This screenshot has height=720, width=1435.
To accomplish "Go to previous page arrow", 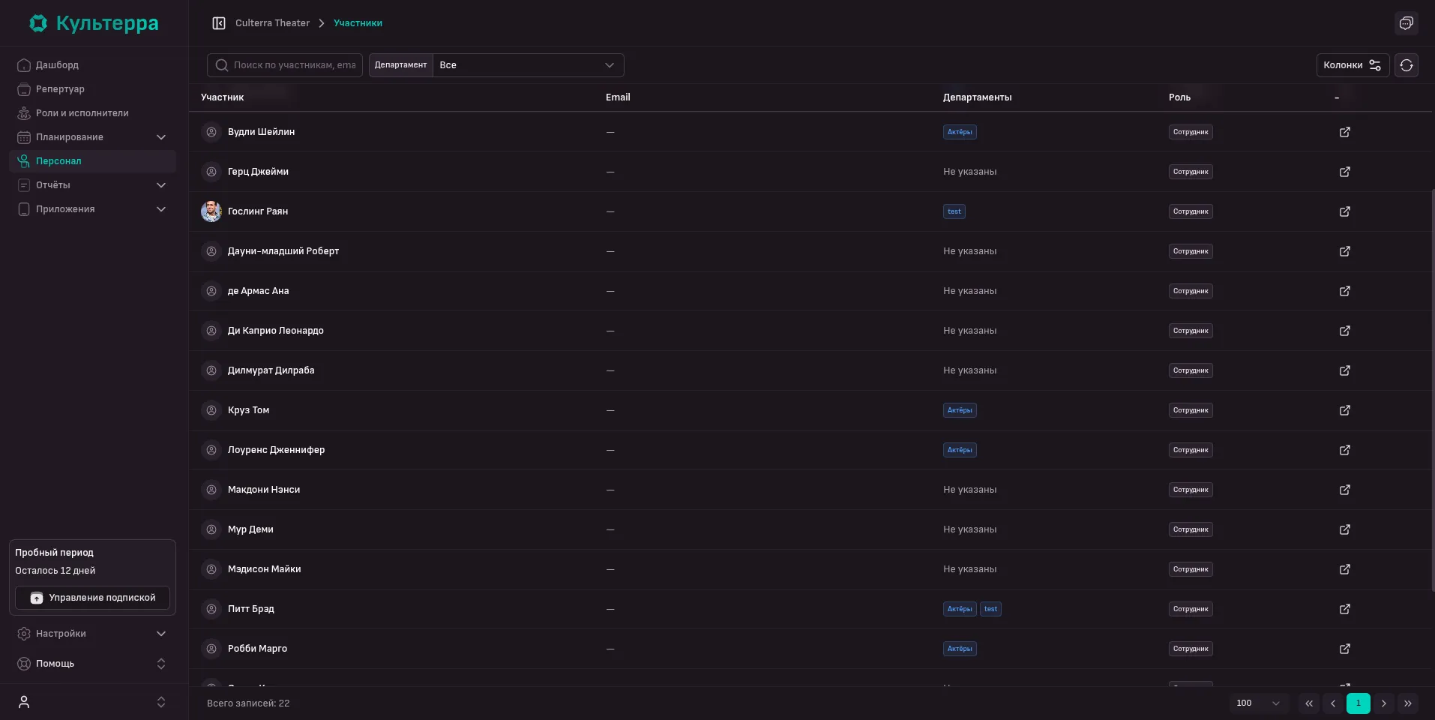I will tap(1333, 703).
